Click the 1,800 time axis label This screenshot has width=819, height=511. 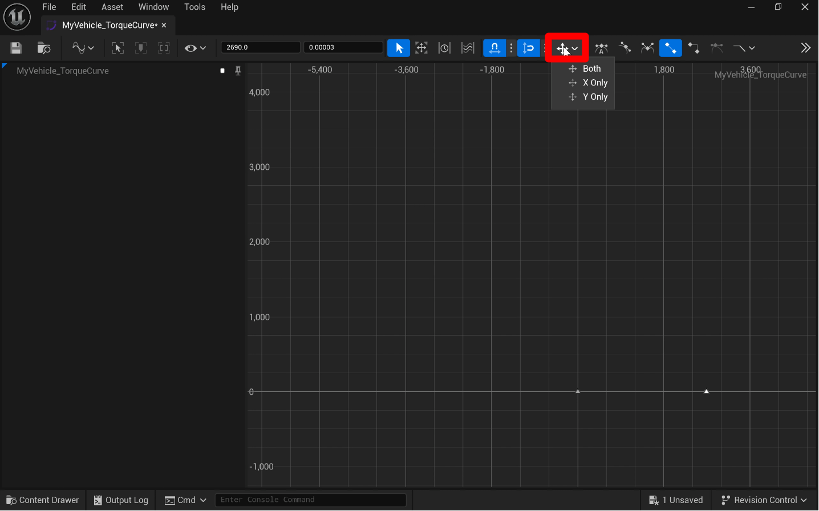tap(664, 70)
